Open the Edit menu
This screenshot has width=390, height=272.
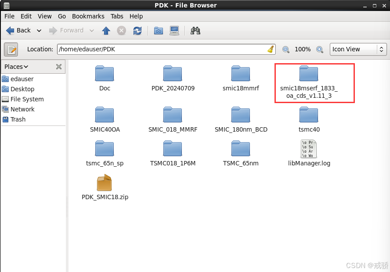click(26, 16)
